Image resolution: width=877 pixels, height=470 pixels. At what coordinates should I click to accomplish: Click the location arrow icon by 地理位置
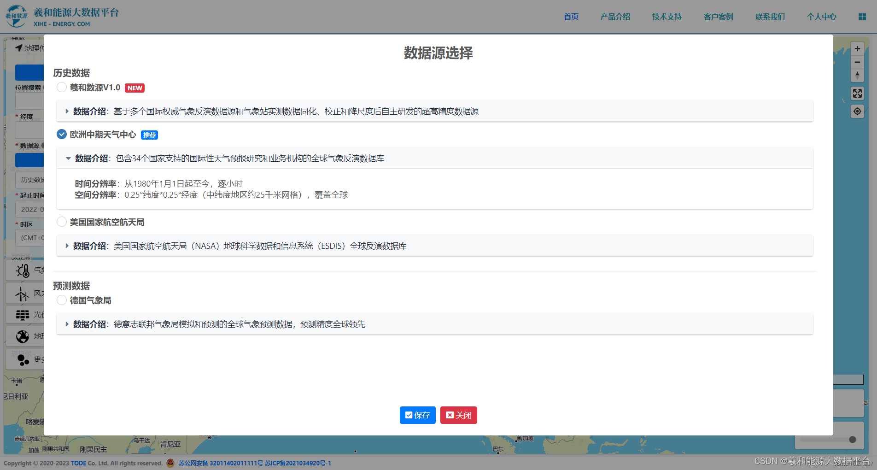click(x=19, y=47)
